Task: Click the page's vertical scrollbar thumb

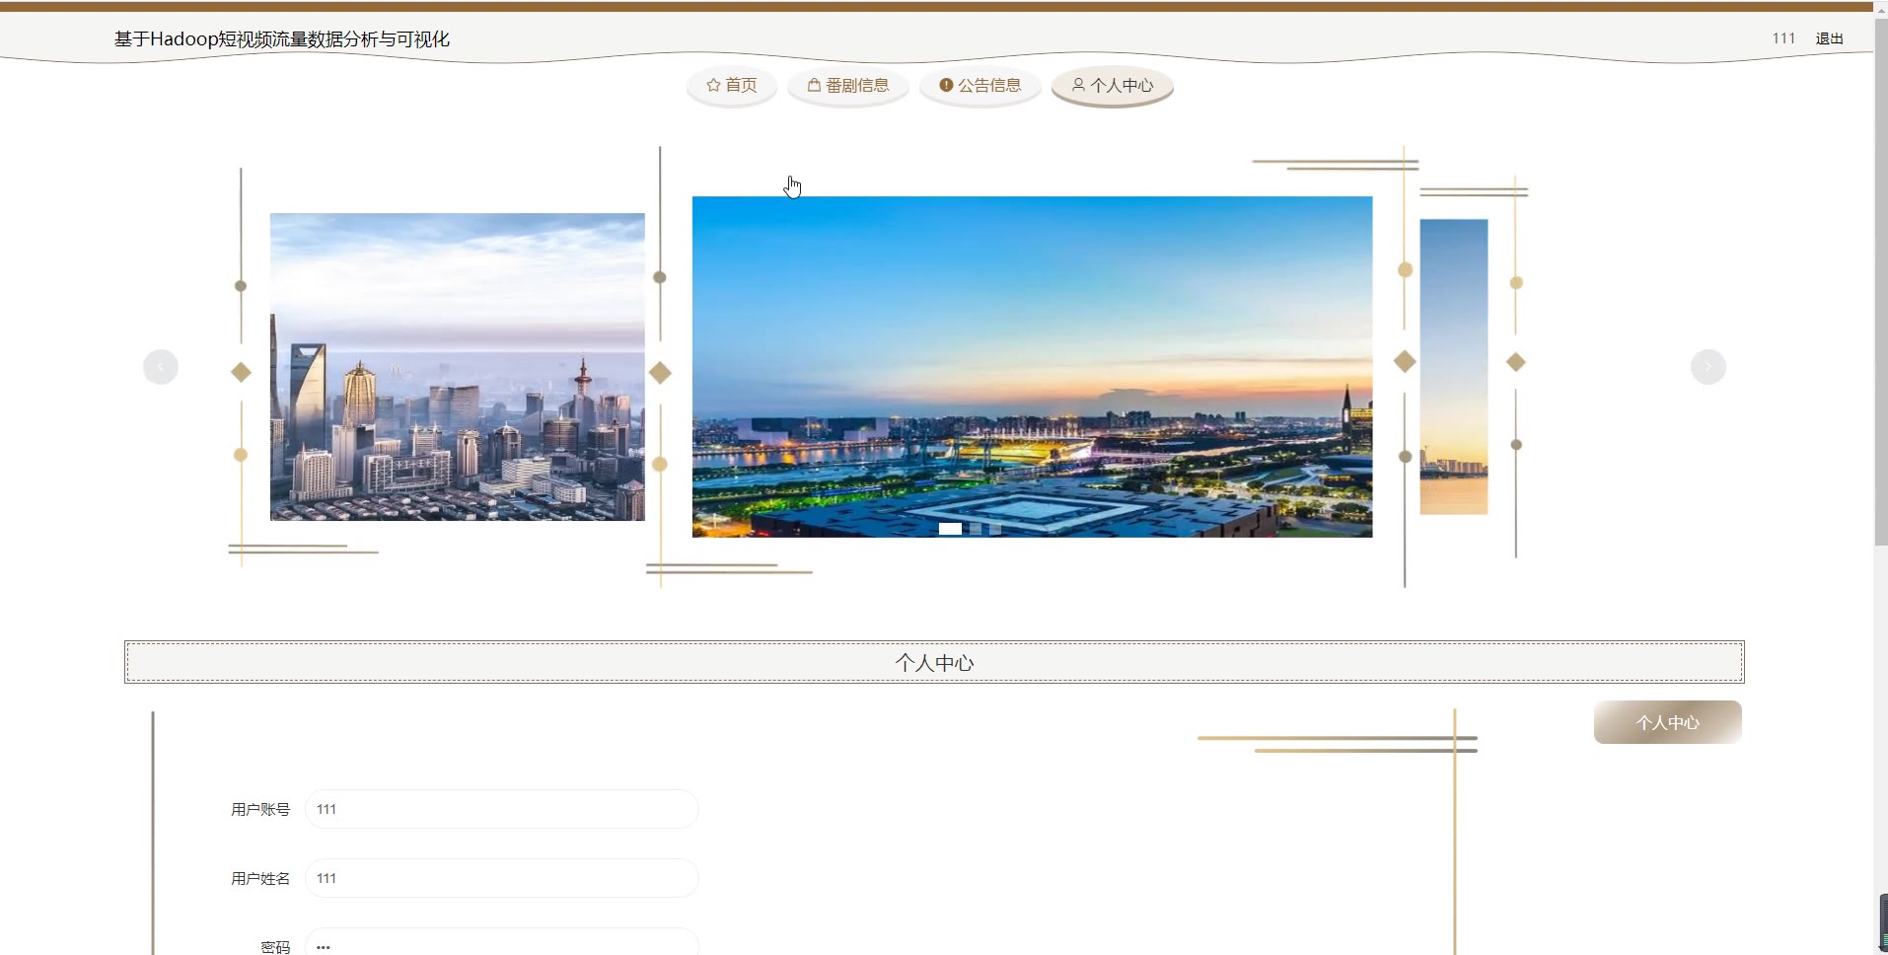Action: click(x=1881, y=281)
